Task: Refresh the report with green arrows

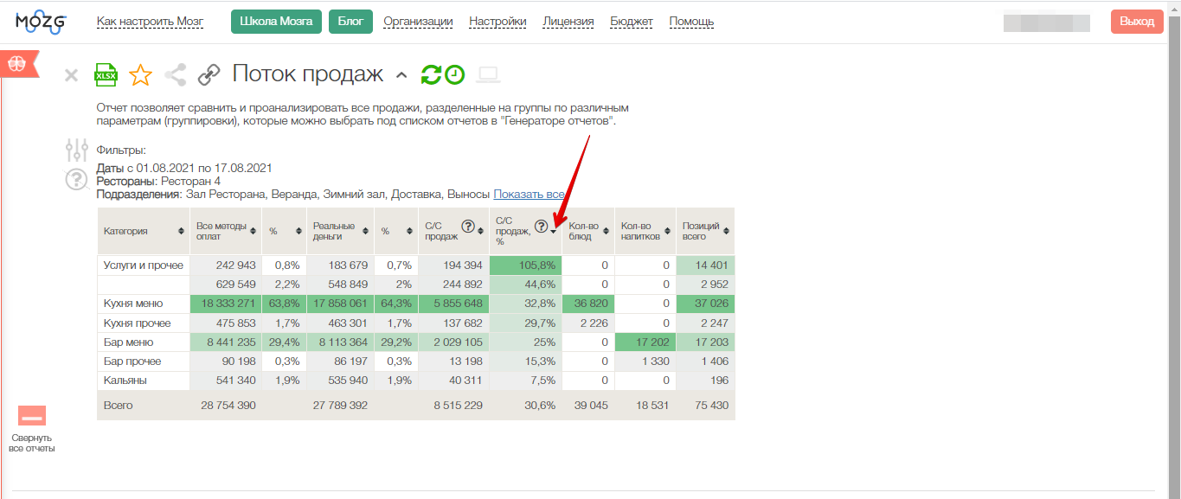Action: (x=431, y=75)
